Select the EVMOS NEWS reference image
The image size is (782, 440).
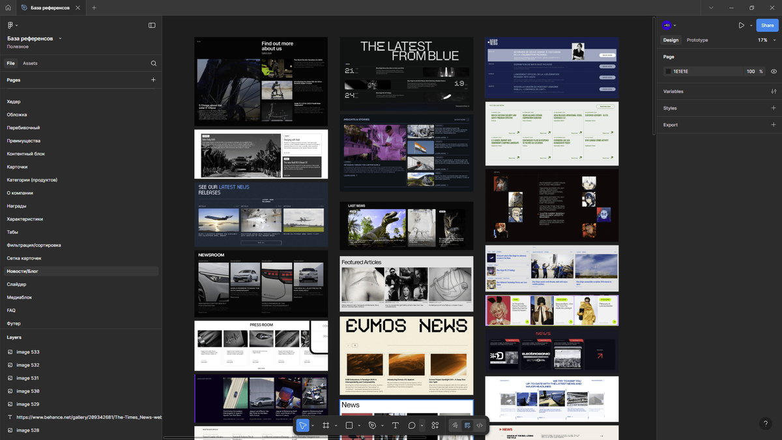pyautogui.click(x=407, y=356)
